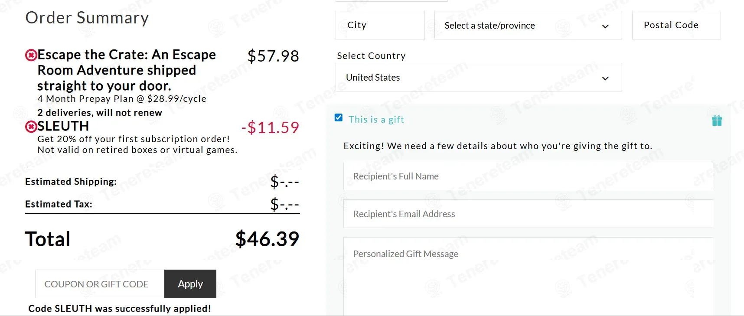
Task: Focus the City input field
Action: (380, 26)
